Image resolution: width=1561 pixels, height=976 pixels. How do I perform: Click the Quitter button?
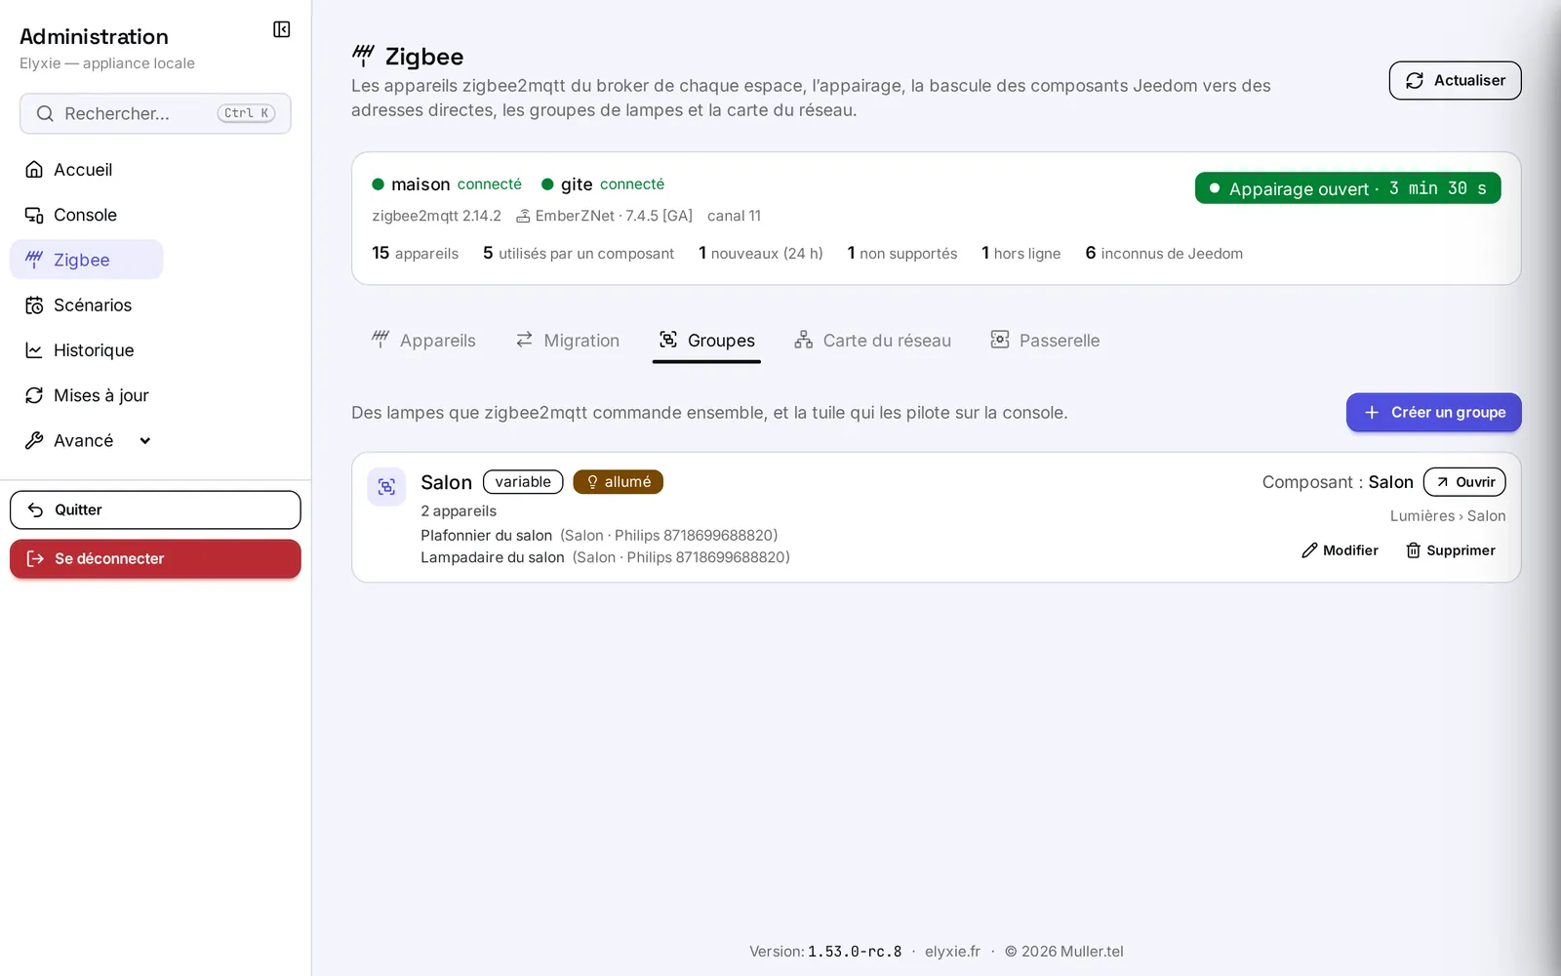point(155,509)
